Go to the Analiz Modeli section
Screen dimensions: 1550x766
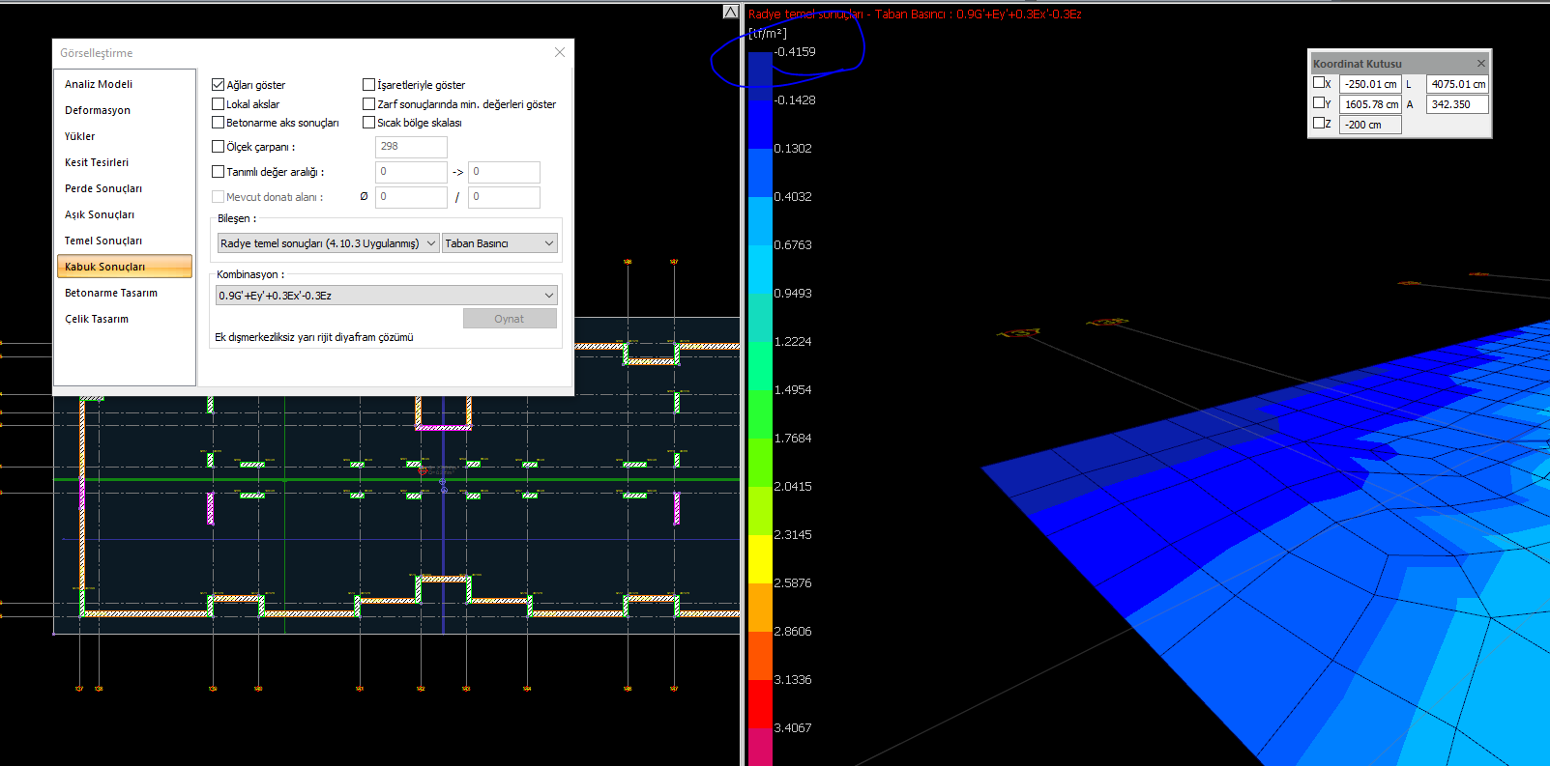point(99,84)
